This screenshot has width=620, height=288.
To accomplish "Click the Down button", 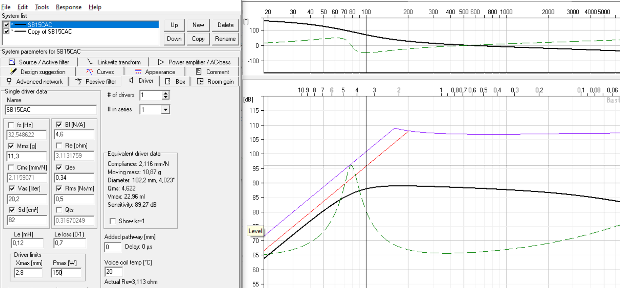I will 174,39.
